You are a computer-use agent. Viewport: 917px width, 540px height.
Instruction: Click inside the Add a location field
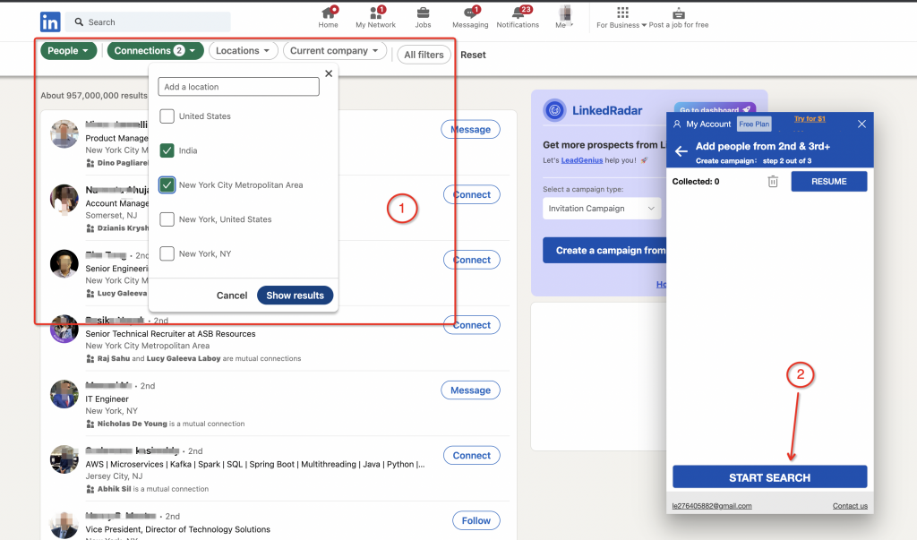click(x=238, y=87)
